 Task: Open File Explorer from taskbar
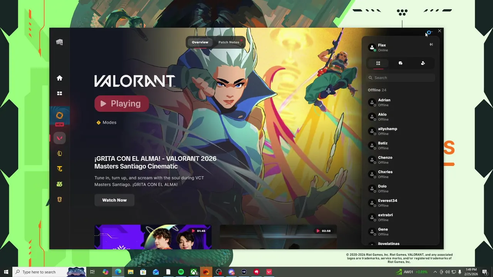pyautogui.click(x=131, y=272)
